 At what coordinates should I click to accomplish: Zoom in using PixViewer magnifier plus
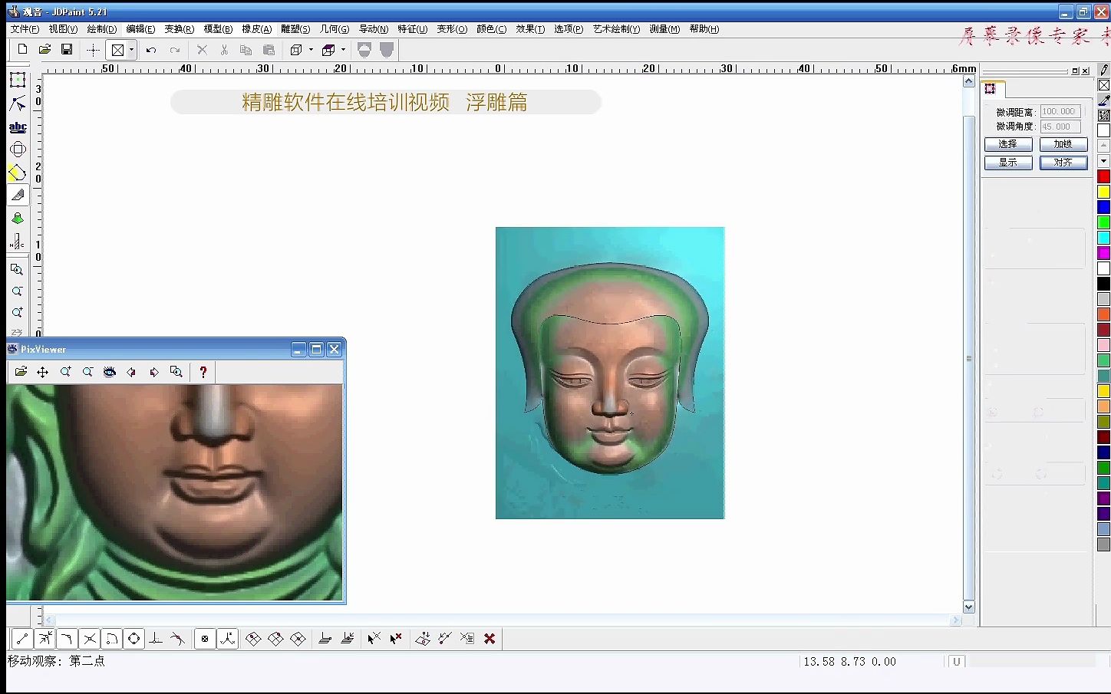tap(65, 372)
